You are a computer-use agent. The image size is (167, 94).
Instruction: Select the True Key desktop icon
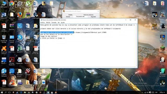12,72
